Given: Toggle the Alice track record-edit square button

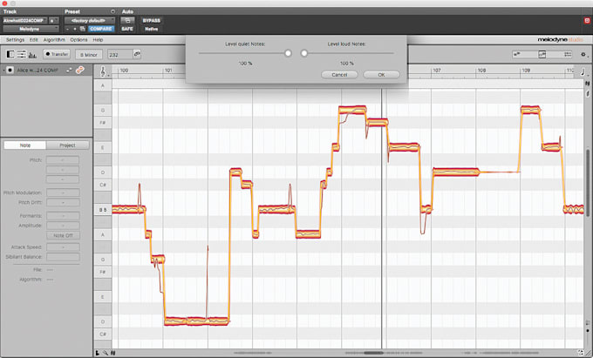Looking at the screenshot, I should click(x=10, y=70).
